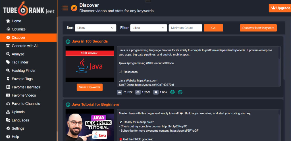The width and height of the screenshot is (291, 141).
Task: Click the teal icon beside Java Tutorial for Beginners
Action: [68, 104]
